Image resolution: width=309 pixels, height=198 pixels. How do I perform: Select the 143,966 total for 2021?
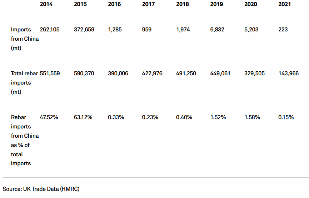[x=288, y=73]
